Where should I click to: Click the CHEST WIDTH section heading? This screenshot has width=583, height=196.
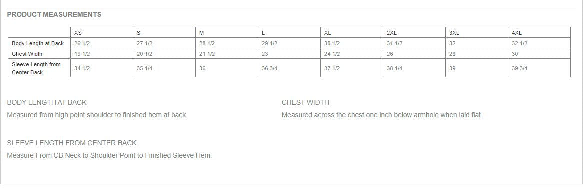[x=305, y=102]
